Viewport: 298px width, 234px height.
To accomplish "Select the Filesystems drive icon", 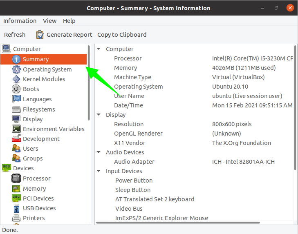I will 16,109.
